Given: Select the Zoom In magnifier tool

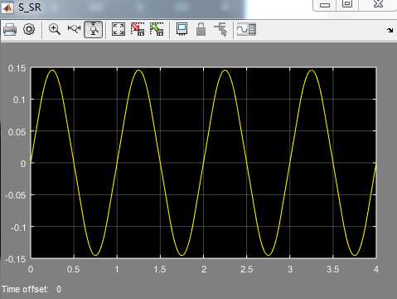Looking at the screenshot, I should click(55, 29).
